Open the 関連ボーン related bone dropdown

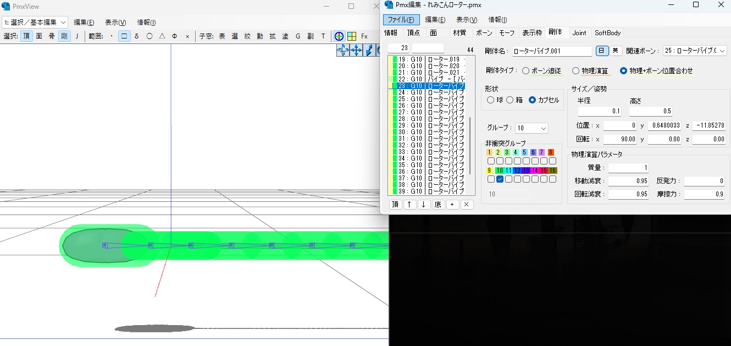point(695,51)
